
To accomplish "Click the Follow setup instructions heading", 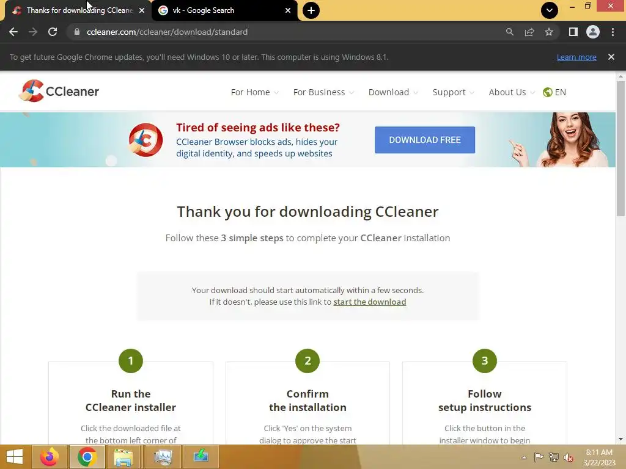I will (x=485, y=401).
